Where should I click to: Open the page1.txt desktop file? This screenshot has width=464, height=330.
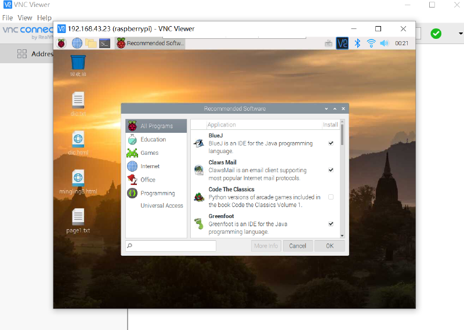click(x=78, y=220)
